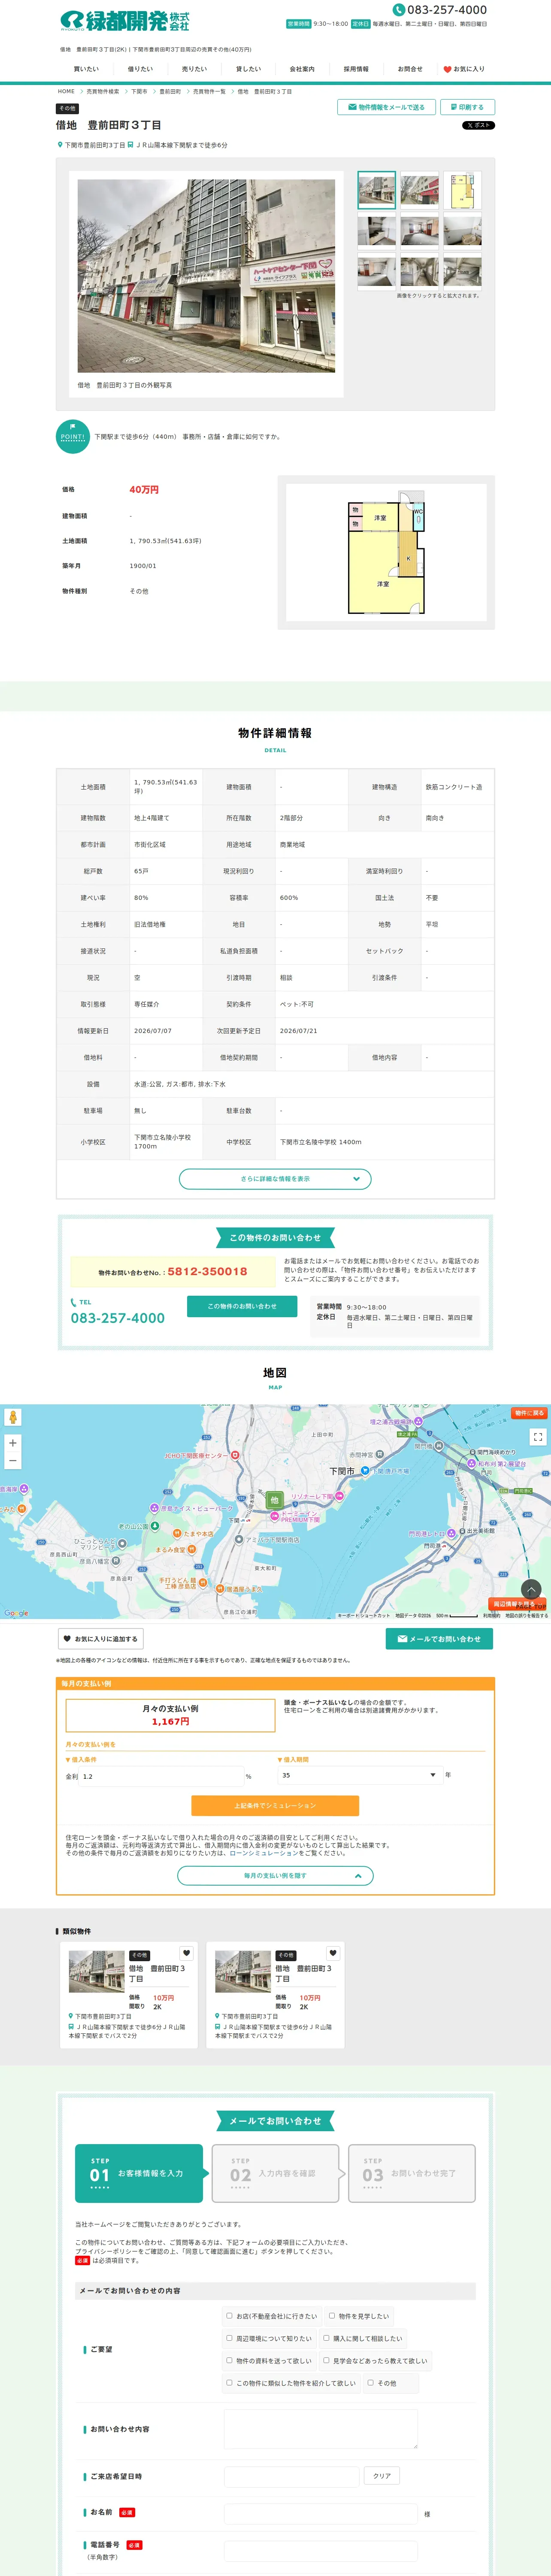Check この物件に類似した物件を紹介して欲しい option
Viewport: 551px width, 2576px height.
point(229,2382)
